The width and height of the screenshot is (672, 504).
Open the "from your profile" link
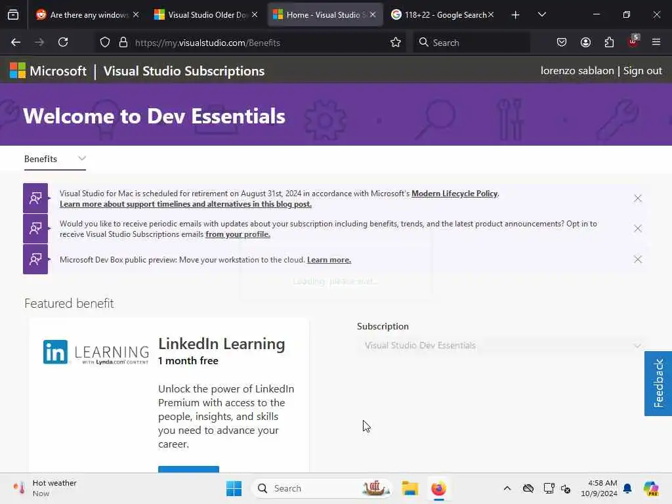click(238, 234)
